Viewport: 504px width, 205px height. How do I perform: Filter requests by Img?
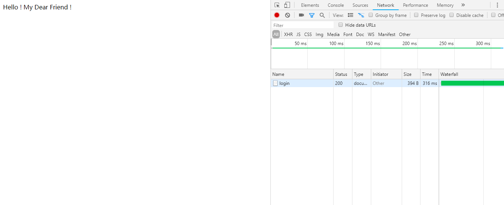click(319, 35)
